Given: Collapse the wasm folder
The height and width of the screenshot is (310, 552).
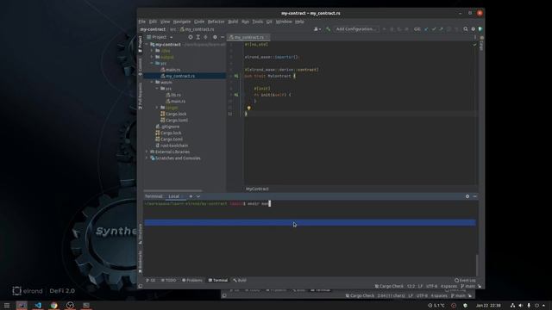Looking at the screenshot, I should pyautogui.click(x=152, y=83).
